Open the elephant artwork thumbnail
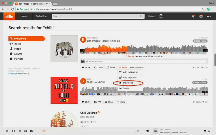The image size is (216, 135). (64, 49)
